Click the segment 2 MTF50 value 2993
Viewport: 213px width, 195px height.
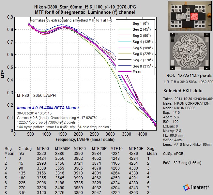[41, 163]
